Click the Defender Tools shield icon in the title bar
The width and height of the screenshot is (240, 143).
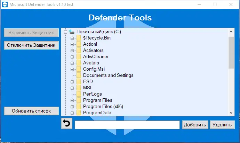[5, 5]
